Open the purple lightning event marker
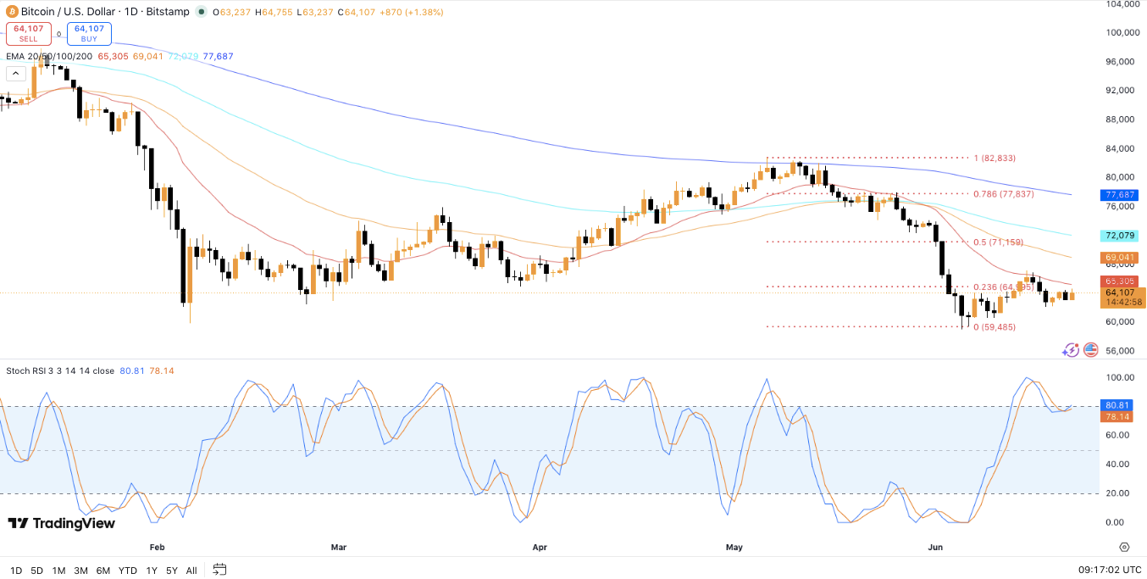The image size is (1147, 579). coord(1071,349)
